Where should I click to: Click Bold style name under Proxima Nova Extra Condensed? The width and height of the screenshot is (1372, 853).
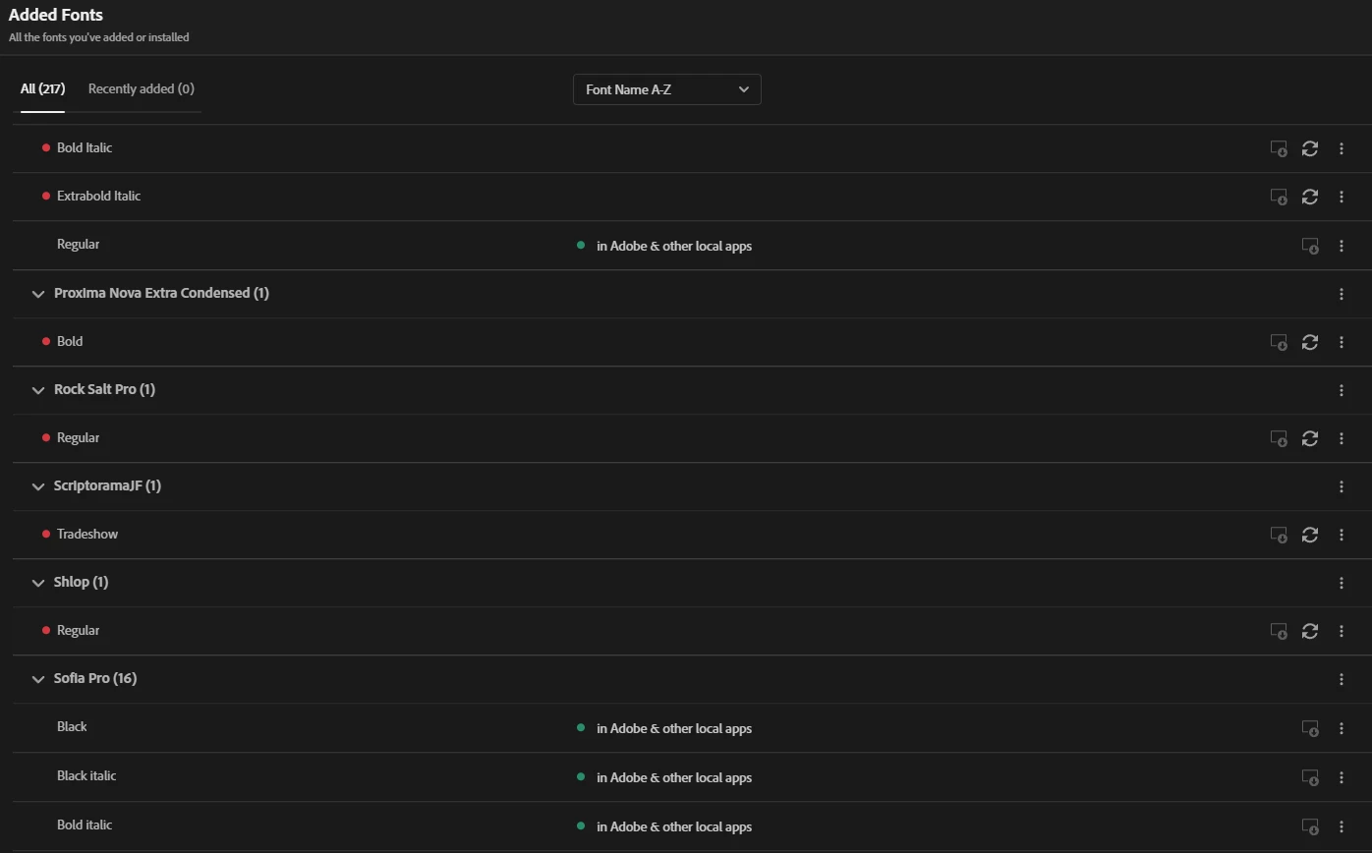coord(70,341)
